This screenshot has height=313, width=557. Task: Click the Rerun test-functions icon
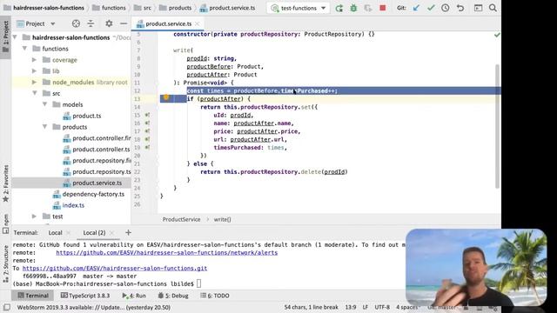tap(339, 8)
